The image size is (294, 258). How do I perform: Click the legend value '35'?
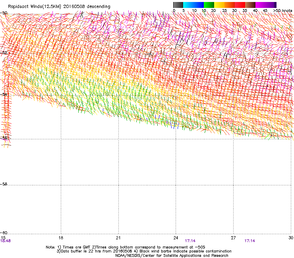[x=245, y=11]
